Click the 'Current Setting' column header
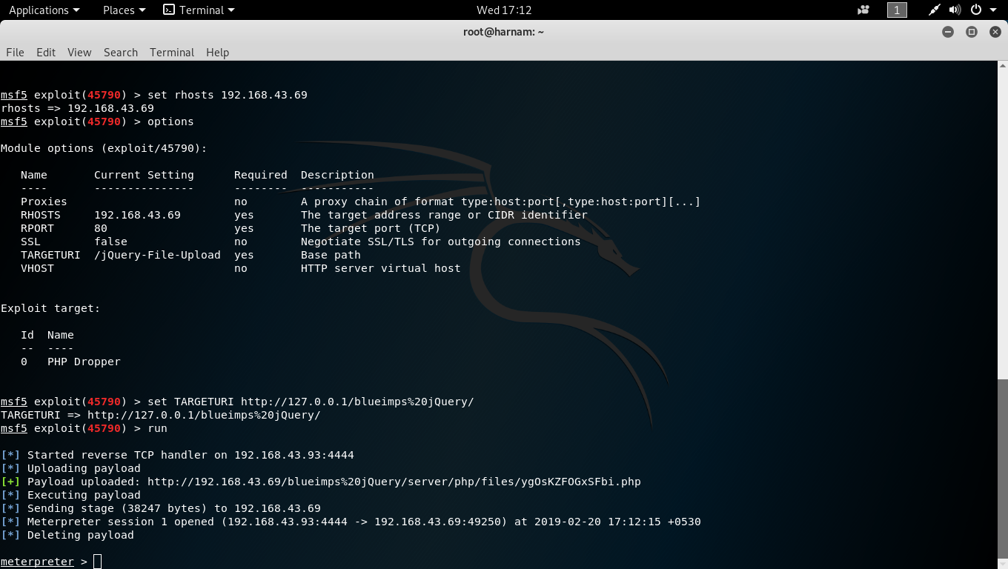Image resolution: width=1008 pixels, height=569 pixels. click(x=144, y=175)
